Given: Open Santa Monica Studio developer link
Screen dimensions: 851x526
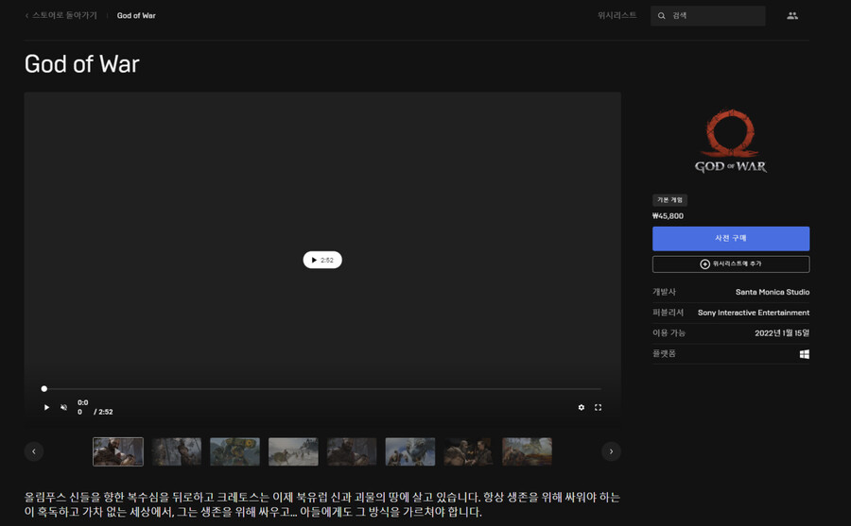Looking at the screenshot, I should [x=773, y=292].
